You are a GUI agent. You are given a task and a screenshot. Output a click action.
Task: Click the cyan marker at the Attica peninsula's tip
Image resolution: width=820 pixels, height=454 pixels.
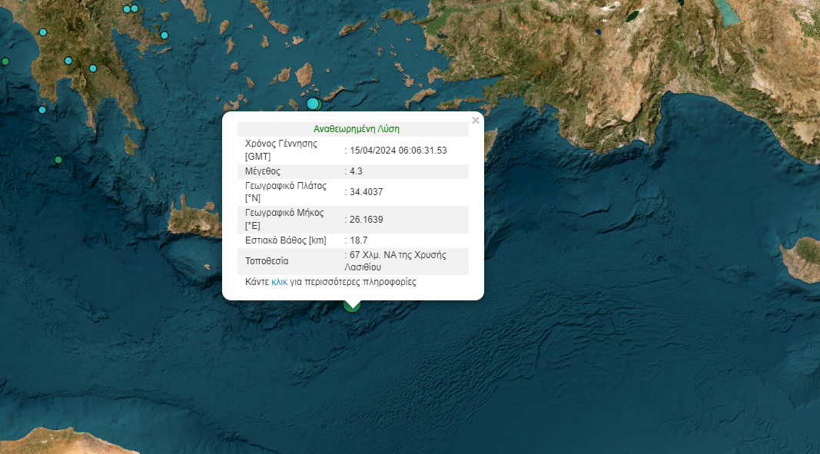point(164,35)
